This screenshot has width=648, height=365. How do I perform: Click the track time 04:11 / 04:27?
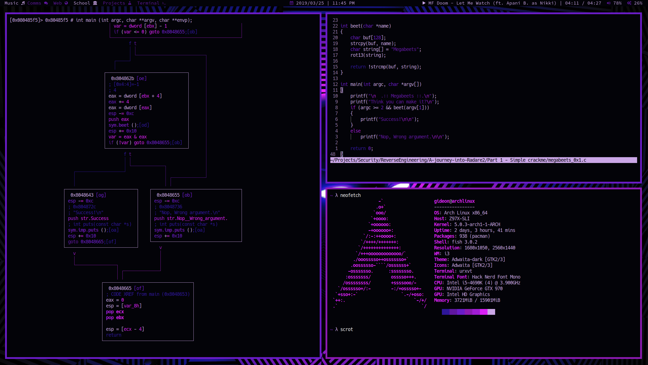(583, 3)
